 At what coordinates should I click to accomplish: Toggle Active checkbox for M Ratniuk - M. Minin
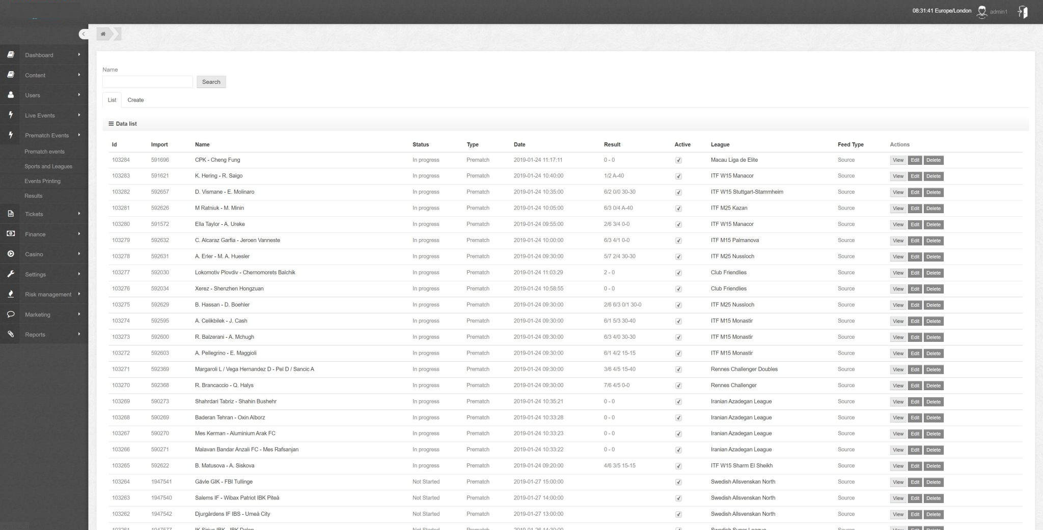678,209
